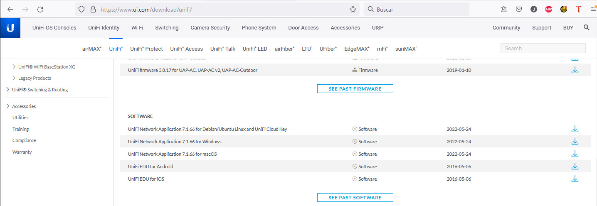Viewport: 597px width, 206px height.
Task: Open the J profile account icon
Action: point(534,9)
